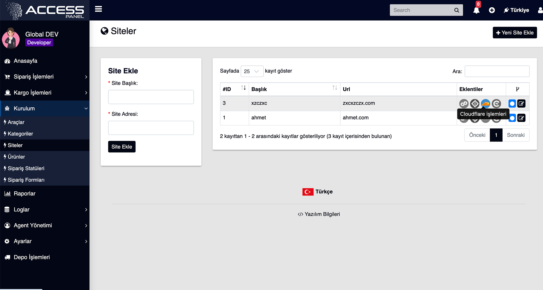Click the Eklentiler column header
The width and height of the screenshot is (543, 290).
[x=481, y=89]
